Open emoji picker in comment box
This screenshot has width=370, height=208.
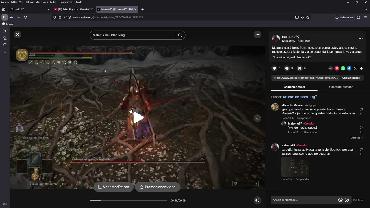347,200
